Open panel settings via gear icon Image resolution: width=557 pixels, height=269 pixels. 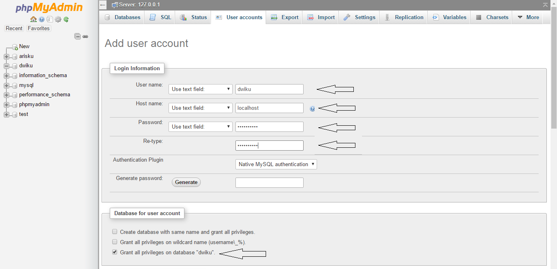click(x=58, y=19)
